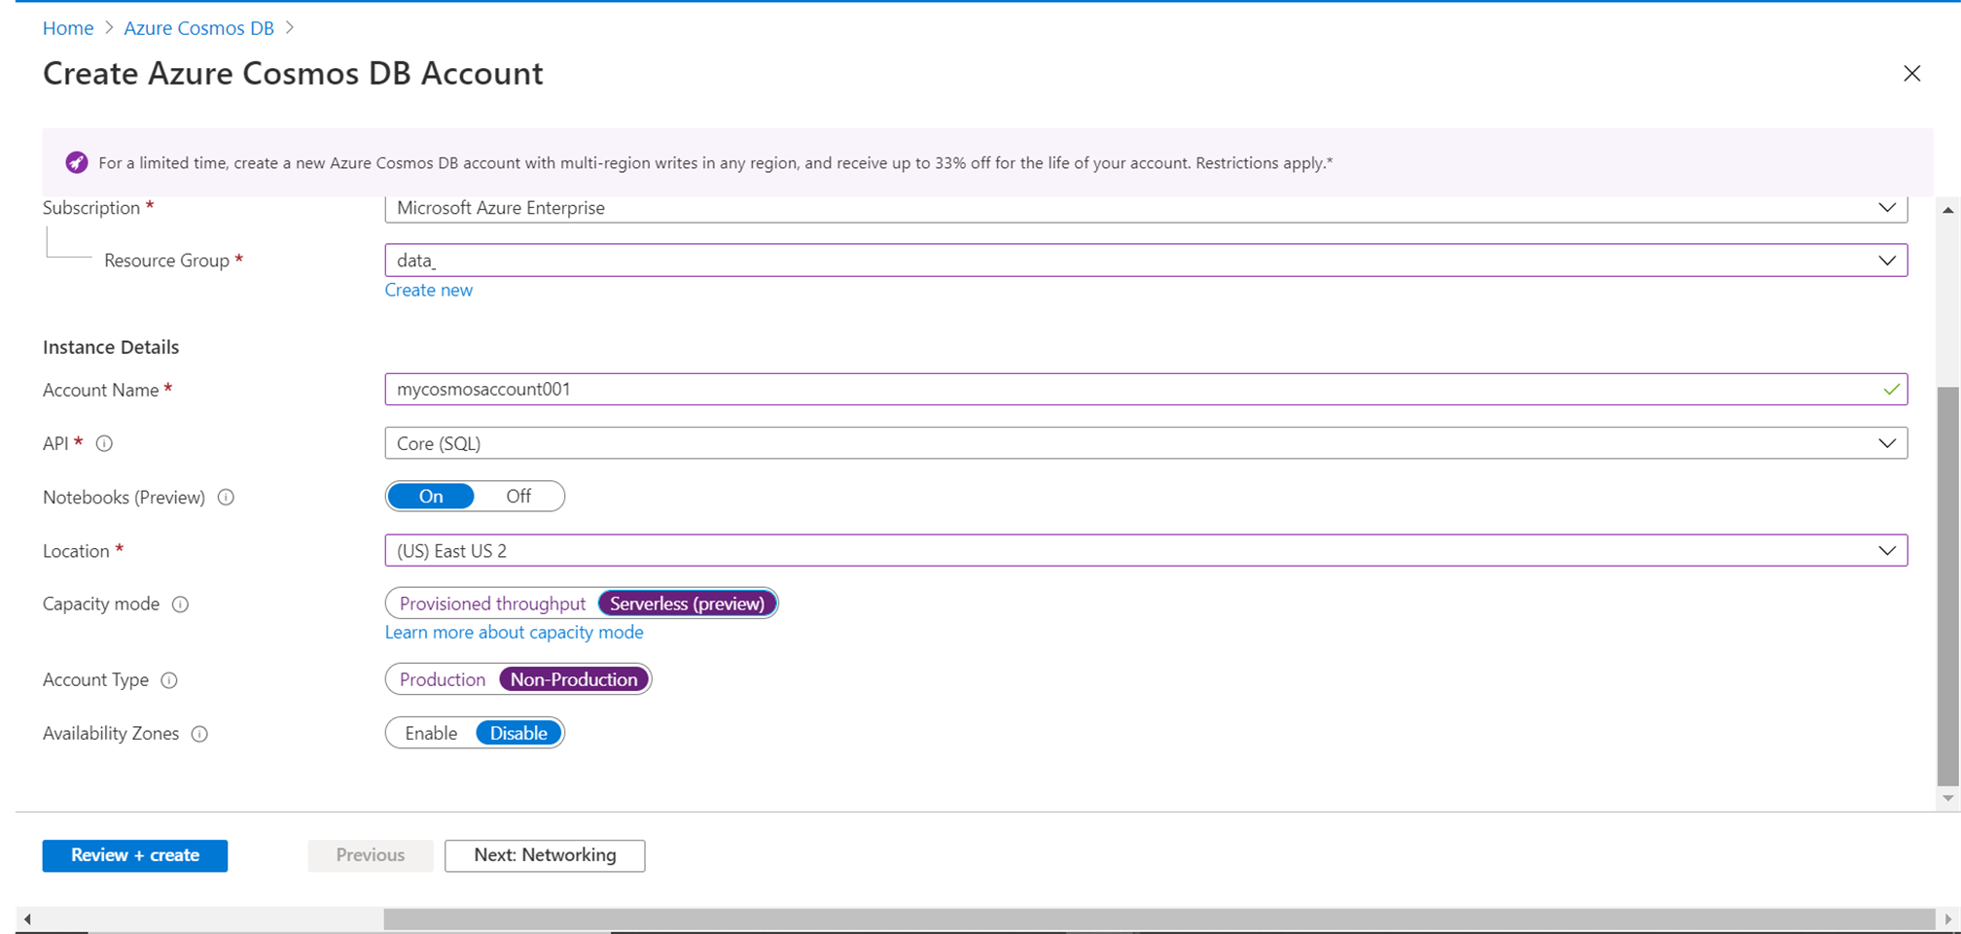Click the scroll down arrow on vertical scrollbar

point(1947,798)
